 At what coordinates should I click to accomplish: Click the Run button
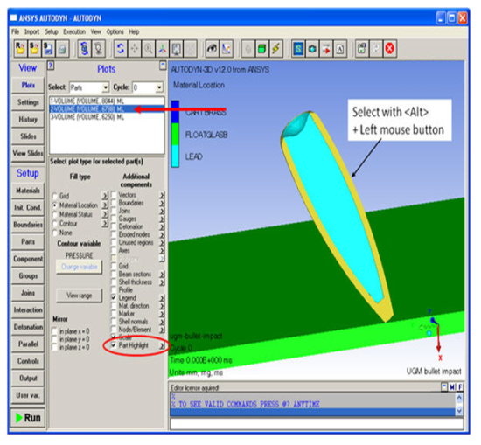tap(28, 418)
